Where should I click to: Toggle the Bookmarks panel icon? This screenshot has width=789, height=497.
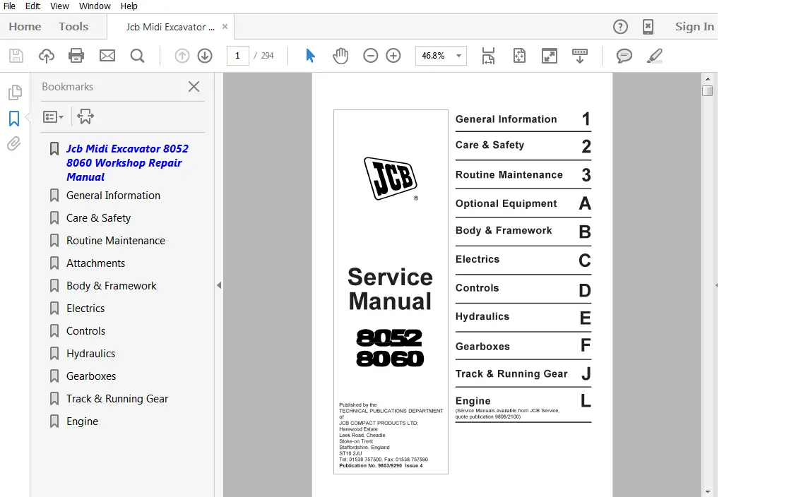tap(14, 119)
